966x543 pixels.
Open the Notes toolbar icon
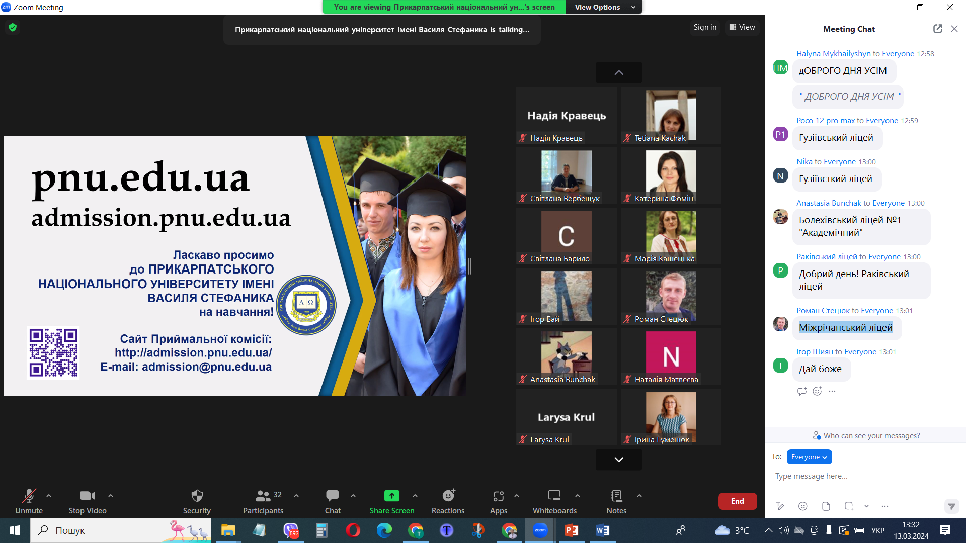click(x=616, y=496)
